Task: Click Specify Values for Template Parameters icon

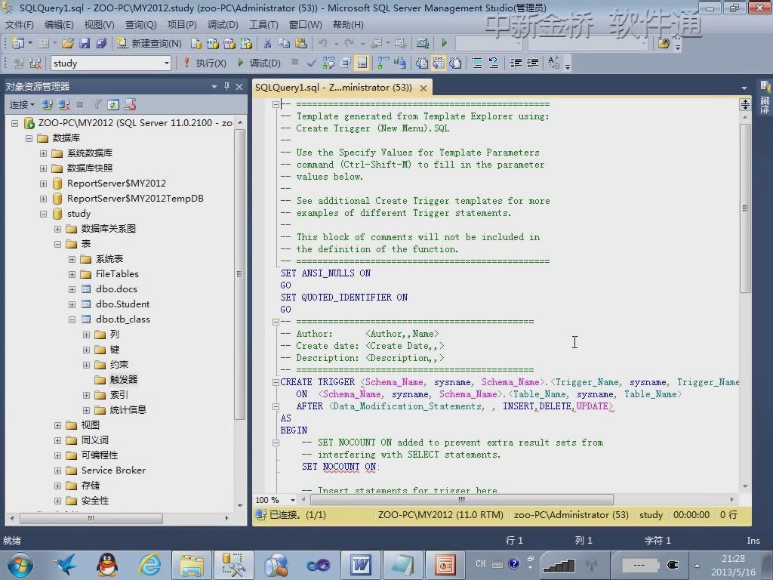Action: 553,63
